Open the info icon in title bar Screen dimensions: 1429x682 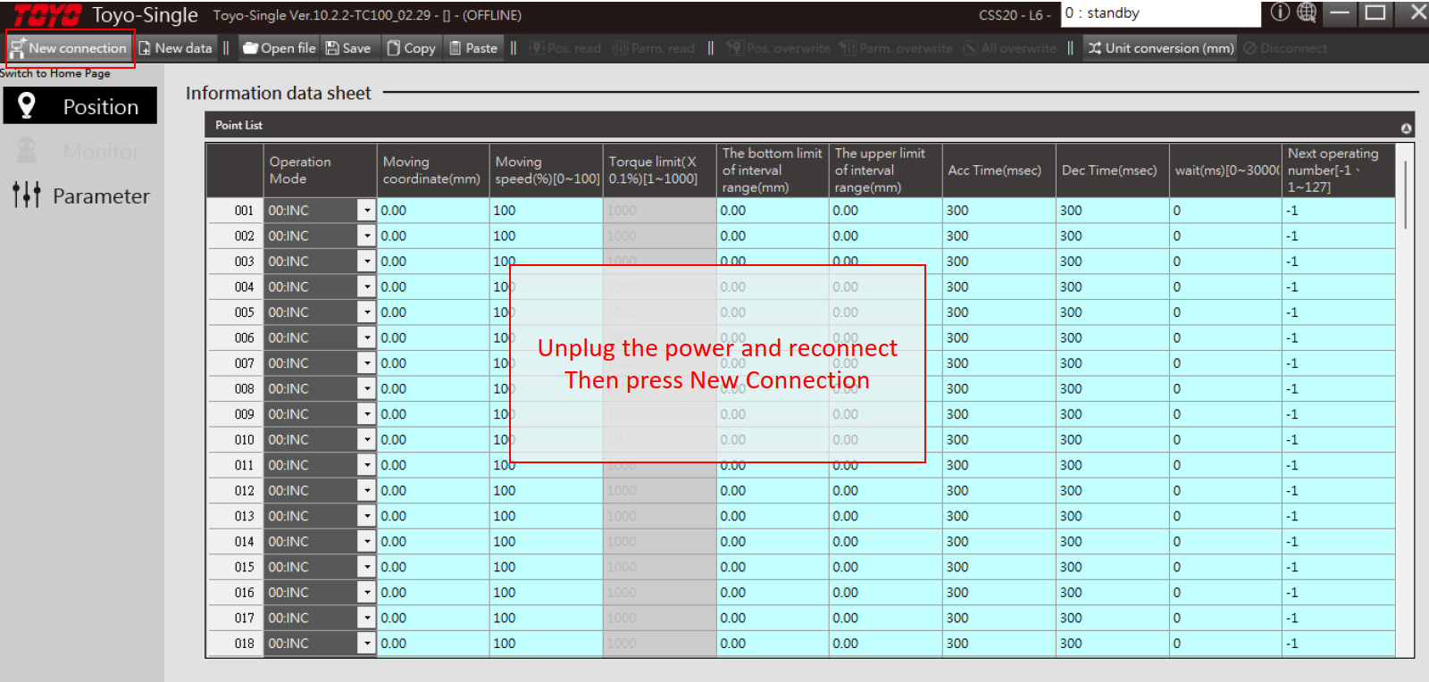1280,12
